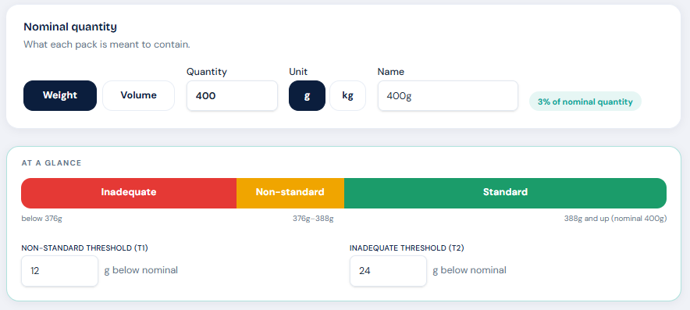Click the orange Non-standard bar segment

point(290,193)
